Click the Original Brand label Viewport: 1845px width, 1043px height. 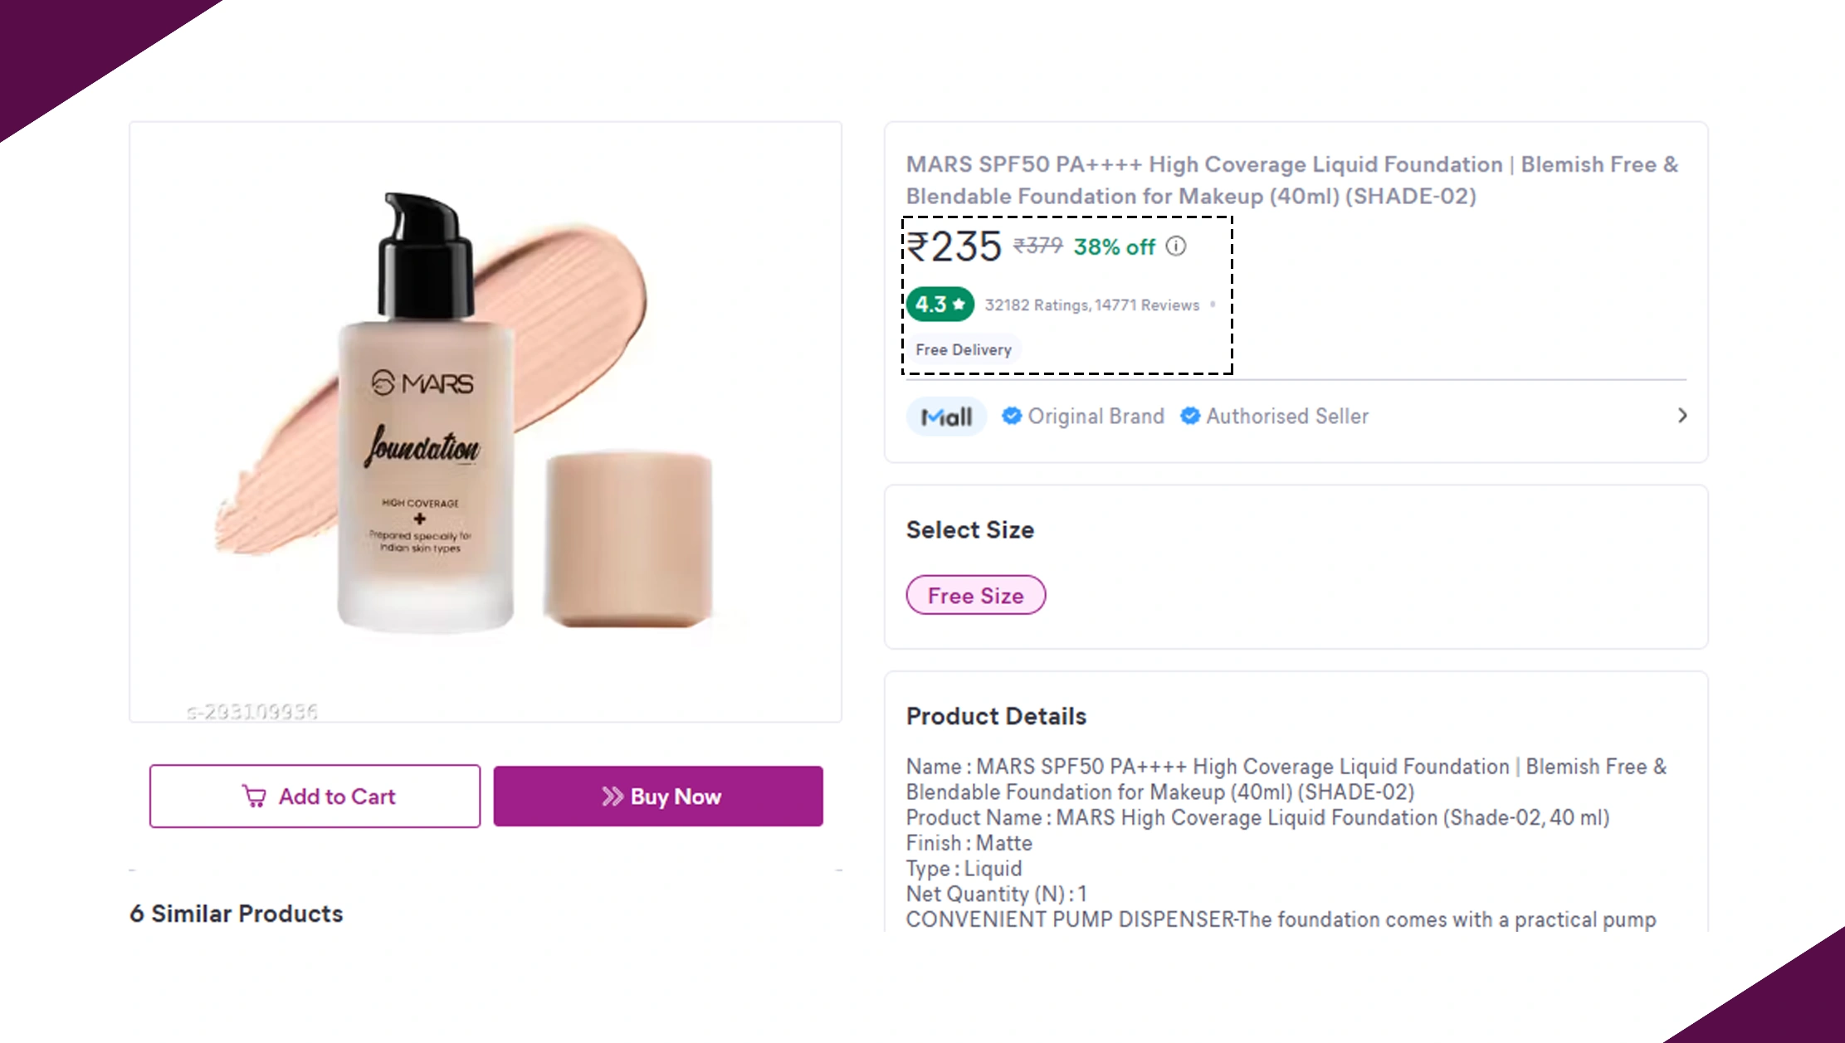(x=1096, y=416)
